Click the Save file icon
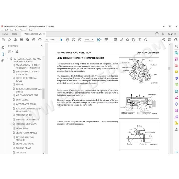 3,40
